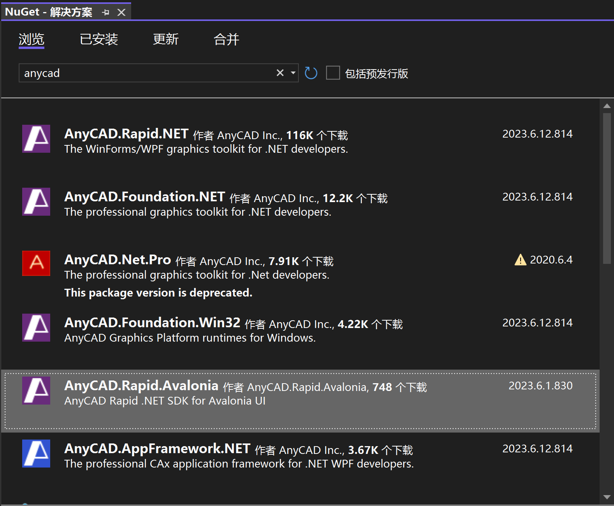
Task: Click the deprecated warning icon beside 2020.6.4
Action: (520, 260)
